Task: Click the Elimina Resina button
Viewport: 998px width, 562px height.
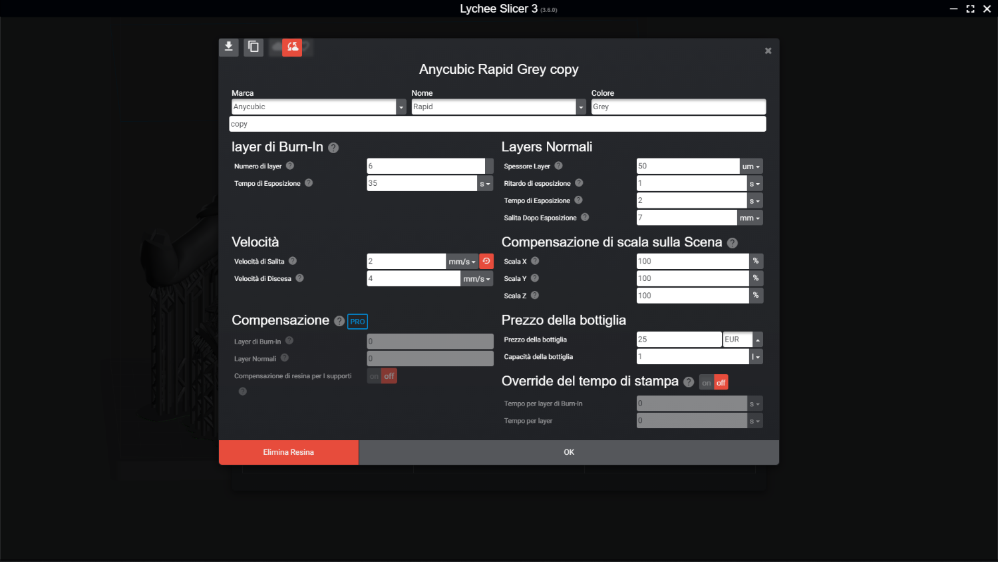Action: pyautogui.click(x=289, y=452)
